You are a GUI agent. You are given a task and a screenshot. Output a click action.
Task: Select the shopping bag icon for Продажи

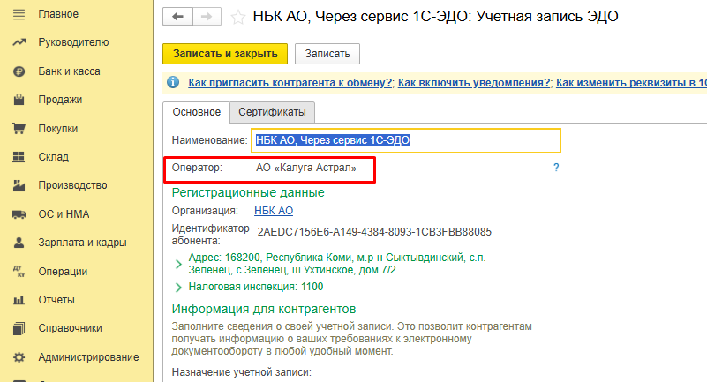pos(19,100)
